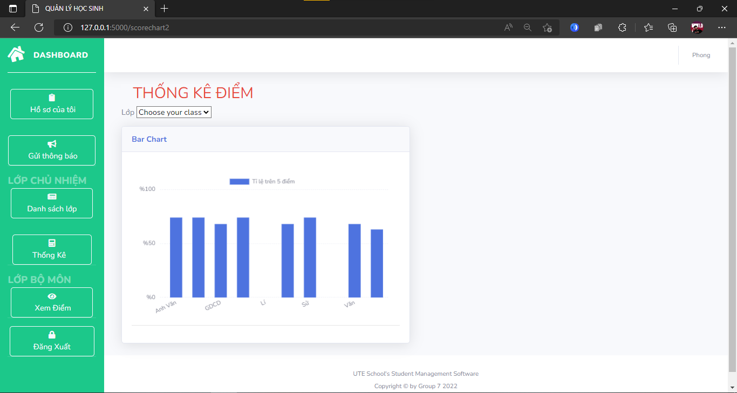Click the card icon above Danh sách lớp
Image resolution: width=737 pixels, height=393 pixels.
click(x=51, y=197)
